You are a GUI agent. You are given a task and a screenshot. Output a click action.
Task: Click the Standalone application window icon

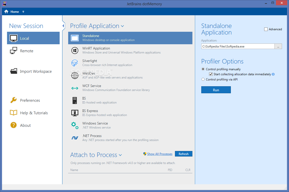pyautogui.click(x=75, y=38)
